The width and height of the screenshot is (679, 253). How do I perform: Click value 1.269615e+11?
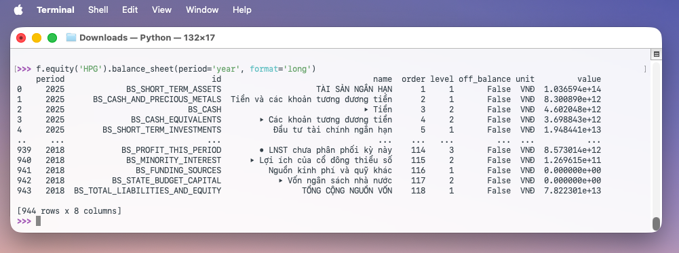pyautogui.click(x=573, y=160)
